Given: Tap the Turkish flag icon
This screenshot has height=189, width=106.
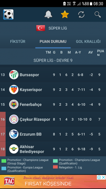Looking at the screenshot, I should point(41,28).
